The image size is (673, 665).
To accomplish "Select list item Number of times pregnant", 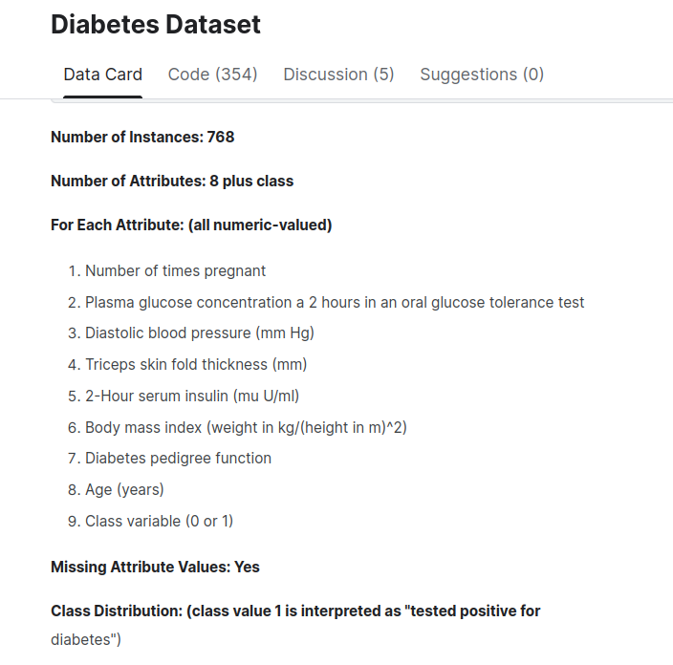I will tap(175, 270).
